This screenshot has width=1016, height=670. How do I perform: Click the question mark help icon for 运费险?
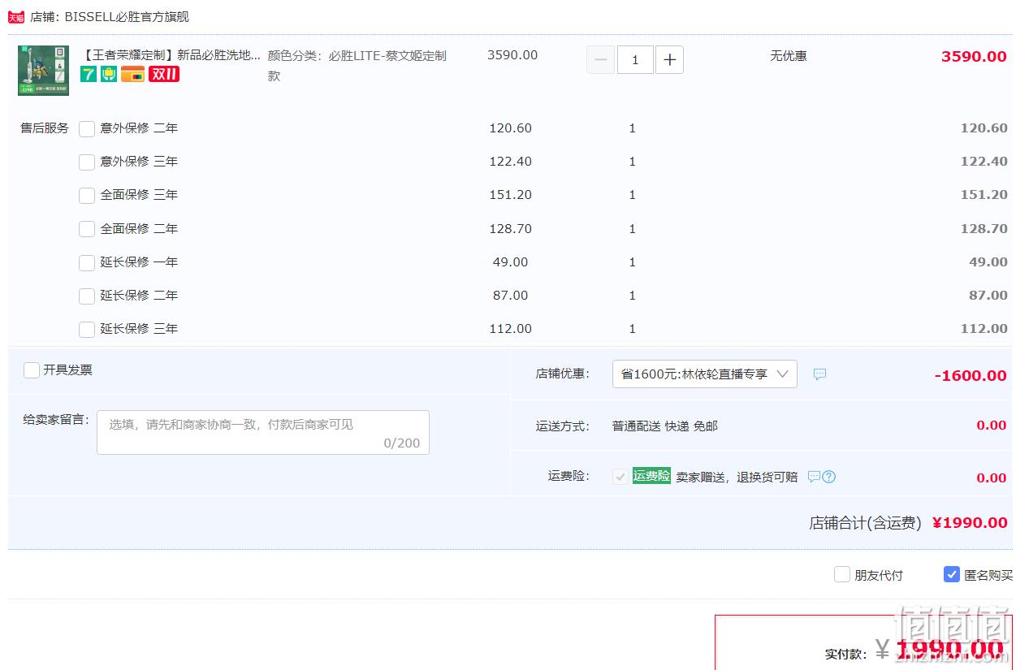[x=829, y=477]
